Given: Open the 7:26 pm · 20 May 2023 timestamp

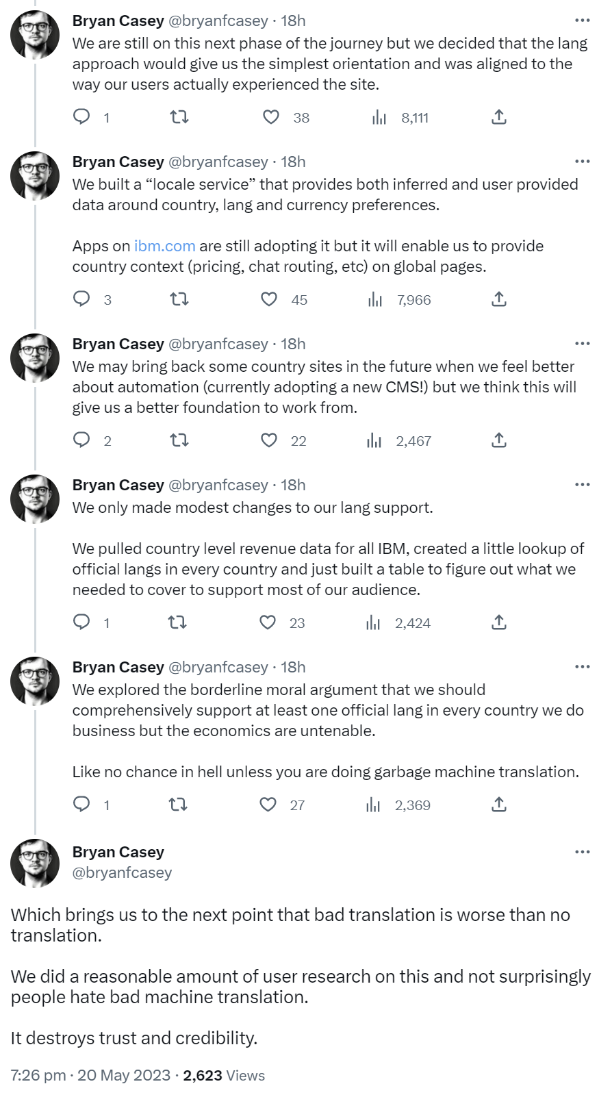Looking at the screenshot, I should [x=90, y=1075].
